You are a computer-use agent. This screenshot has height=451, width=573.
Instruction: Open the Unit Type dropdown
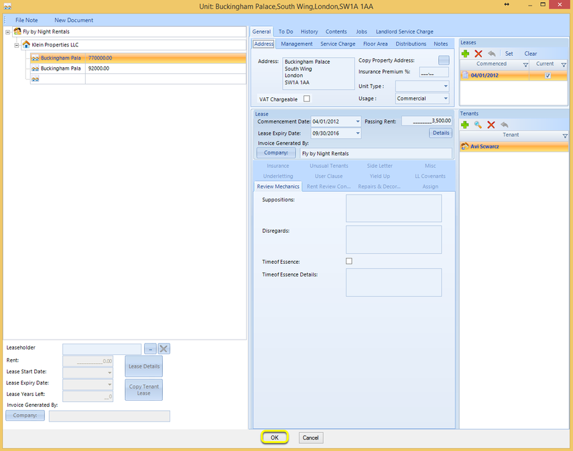coord(446,87)
